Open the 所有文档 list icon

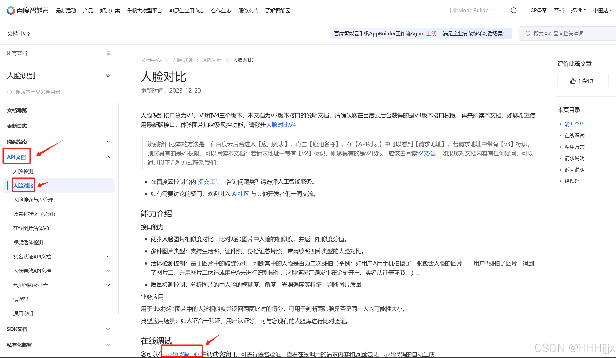tap(108, 53)
